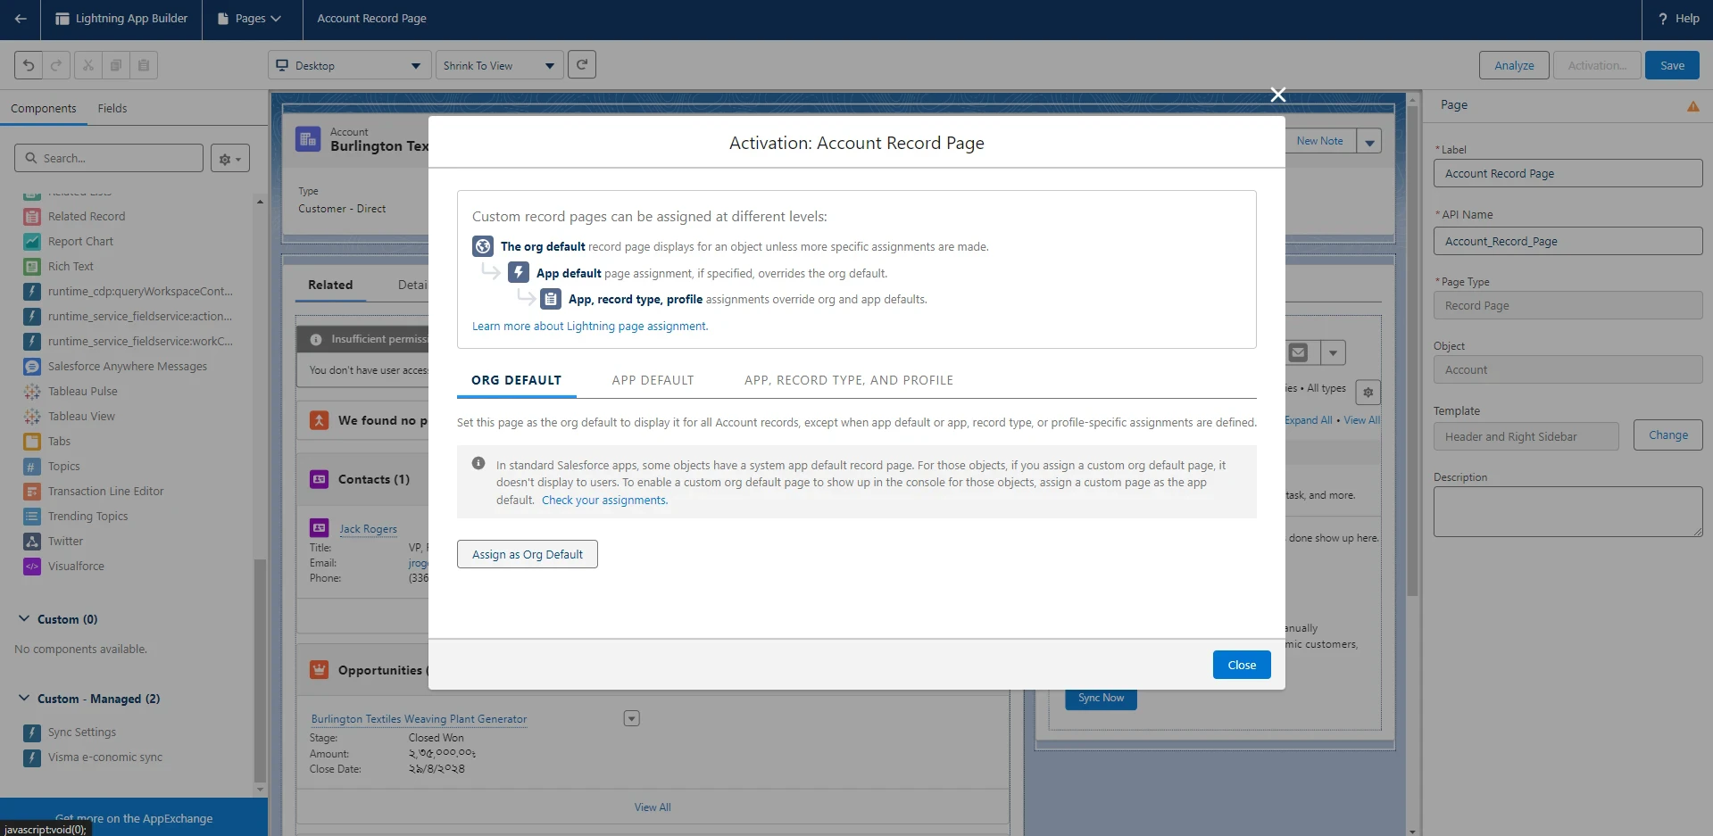Select the Salesforce Anywhere Messages icon
The width and height of the screenshot is (1713, 836).
(x=32, y=367)
